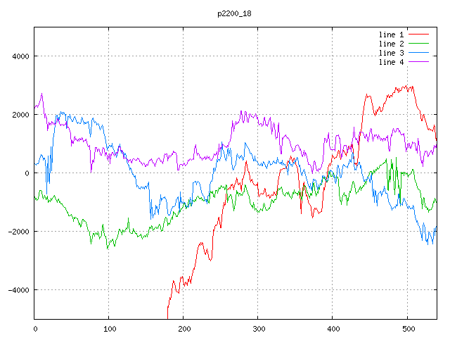Image resolution: width=450 pixels, height=338 pixels.
Task: Click the x-axis label 300
Action: pyautogui.click(x=259, y=329)
